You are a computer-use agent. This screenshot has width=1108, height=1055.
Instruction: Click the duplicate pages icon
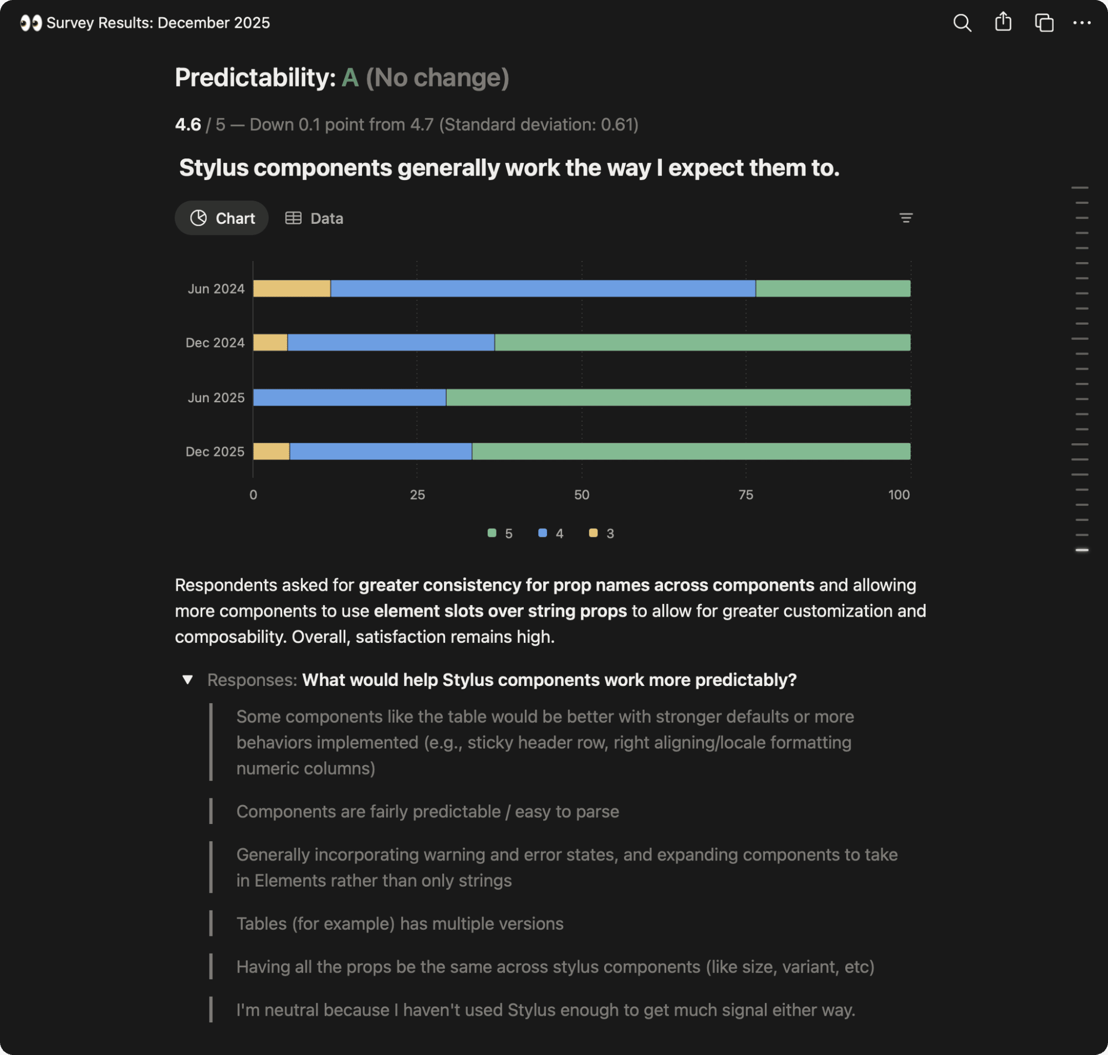click(x=1044, y=23)
